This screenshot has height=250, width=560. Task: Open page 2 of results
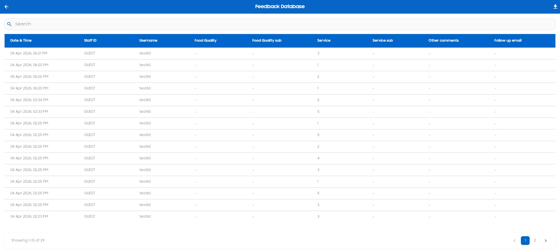[x=535, y=240]
